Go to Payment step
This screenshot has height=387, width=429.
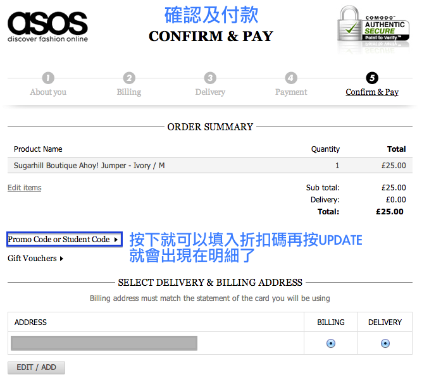click(x=291, y=92)
